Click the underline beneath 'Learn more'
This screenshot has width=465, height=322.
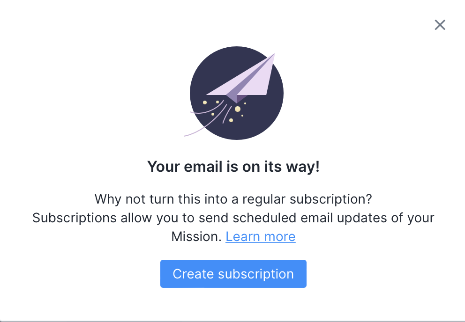pos(261,242)
